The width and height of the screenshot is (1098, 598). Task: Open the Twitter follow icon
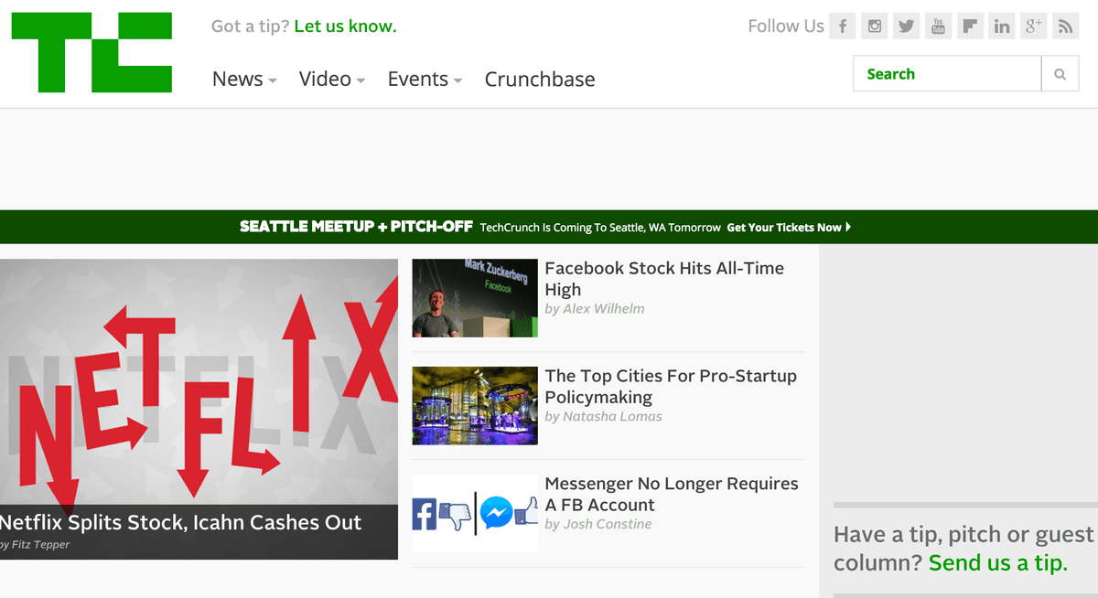tap(906, 27)
